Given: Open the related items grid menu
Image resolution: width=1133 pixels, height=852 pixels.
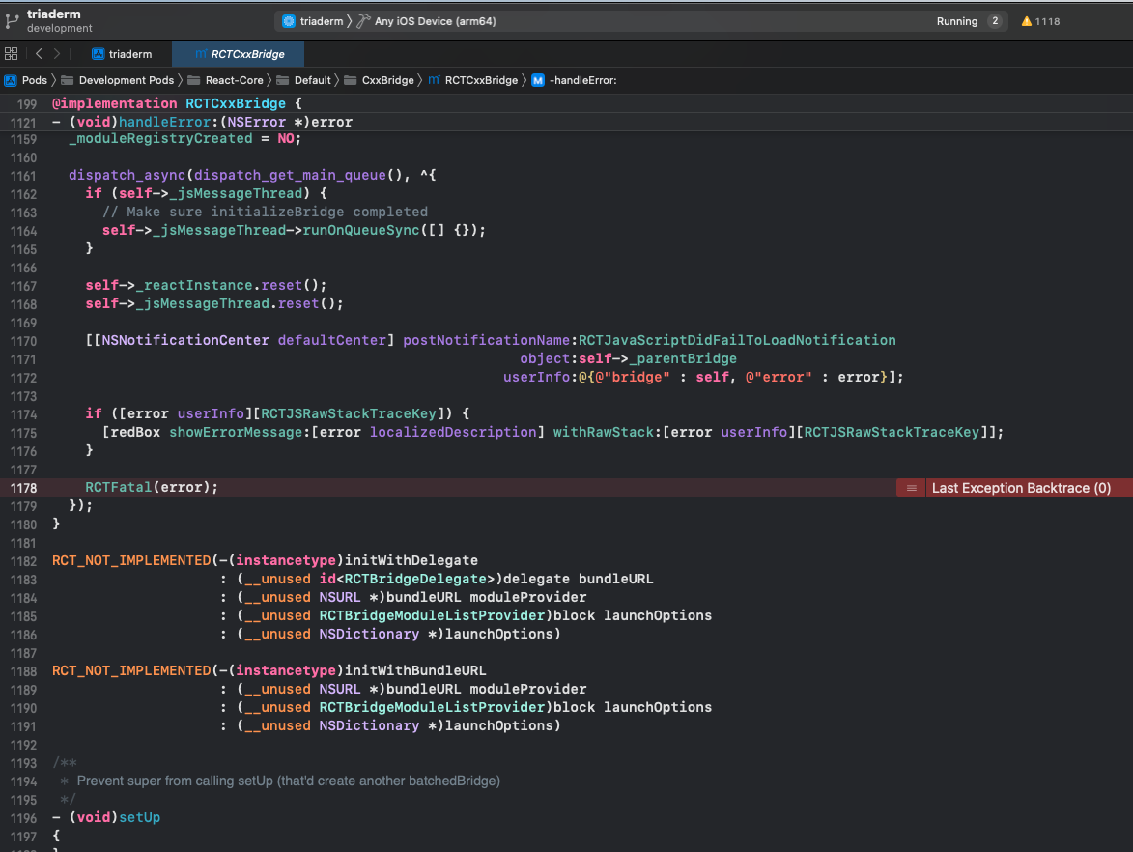Looking at the screenshot, I should click(12, 54).
